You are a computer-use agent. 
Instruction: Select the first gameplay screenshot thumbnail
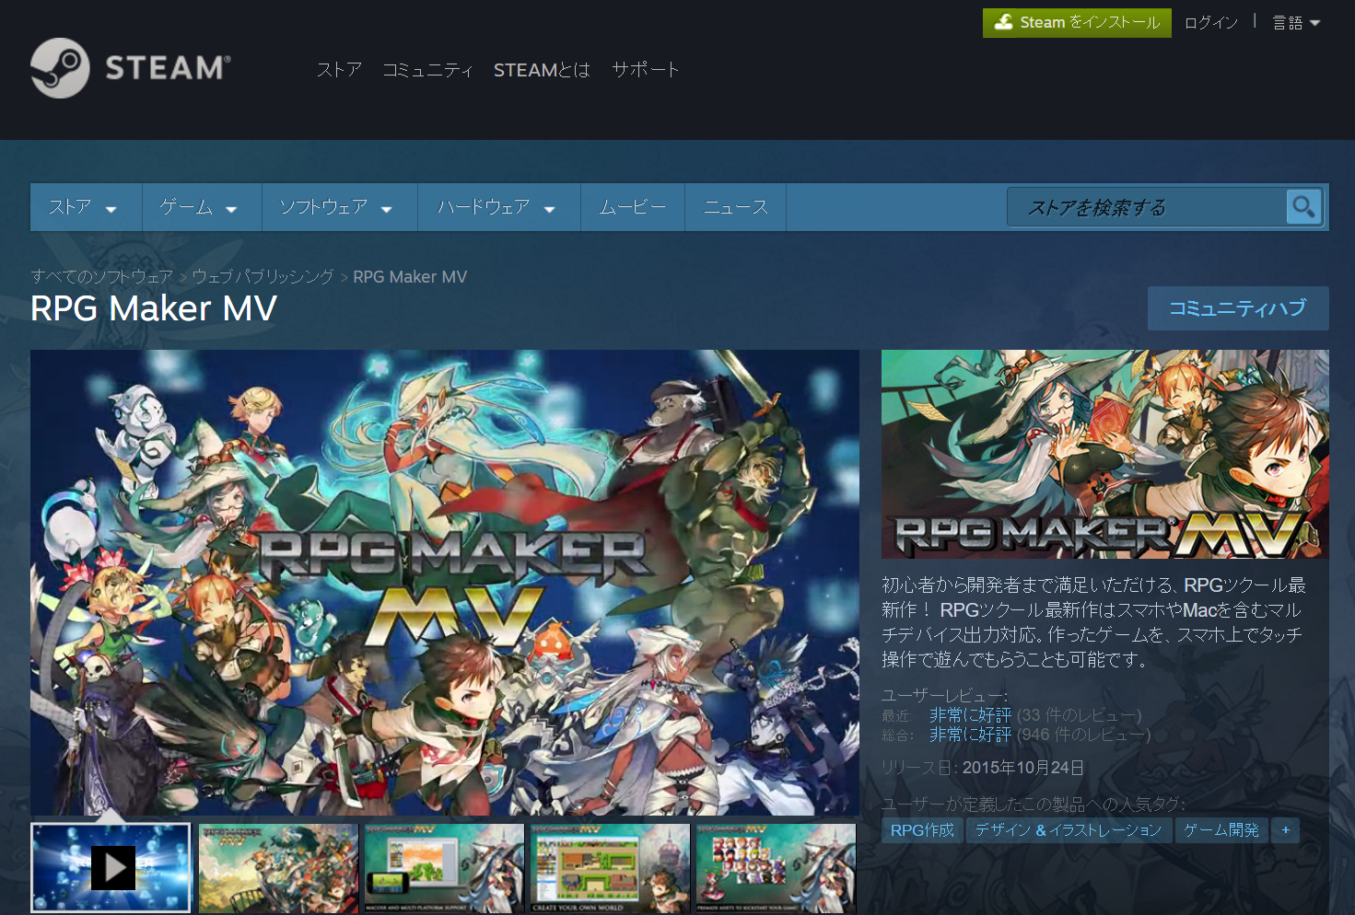click(277, 867)
